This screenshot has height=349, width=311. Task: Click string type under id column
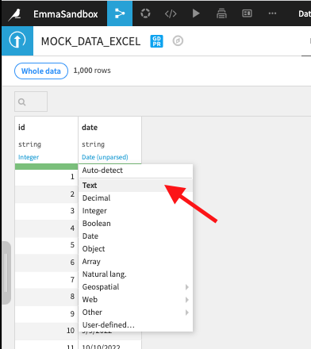tap(29, 144)
